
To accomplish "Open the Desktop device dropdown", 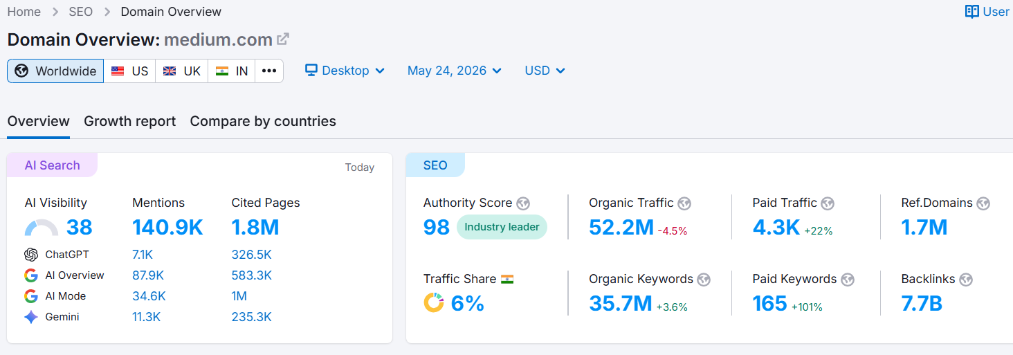I will [345, 71].
